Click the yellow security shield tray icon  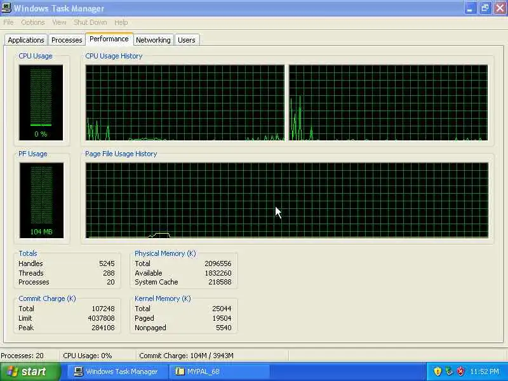[438, 371]
